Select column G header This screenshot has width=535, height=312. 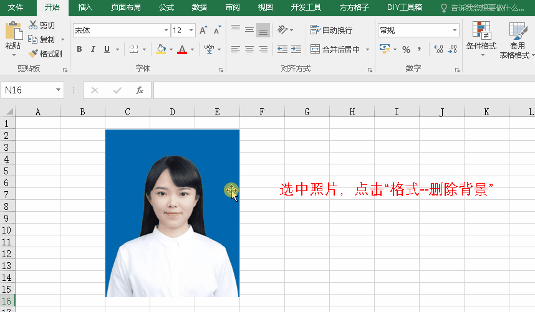click(x=307, y=111)
